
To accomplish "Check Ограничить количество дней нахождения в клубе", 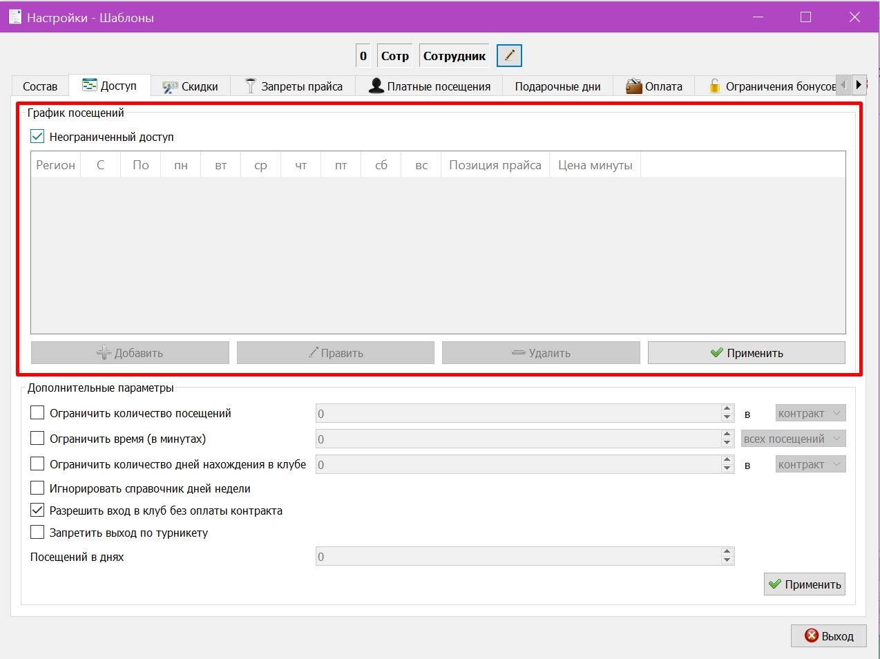I will pyautogui.click(x=37, y=464).
